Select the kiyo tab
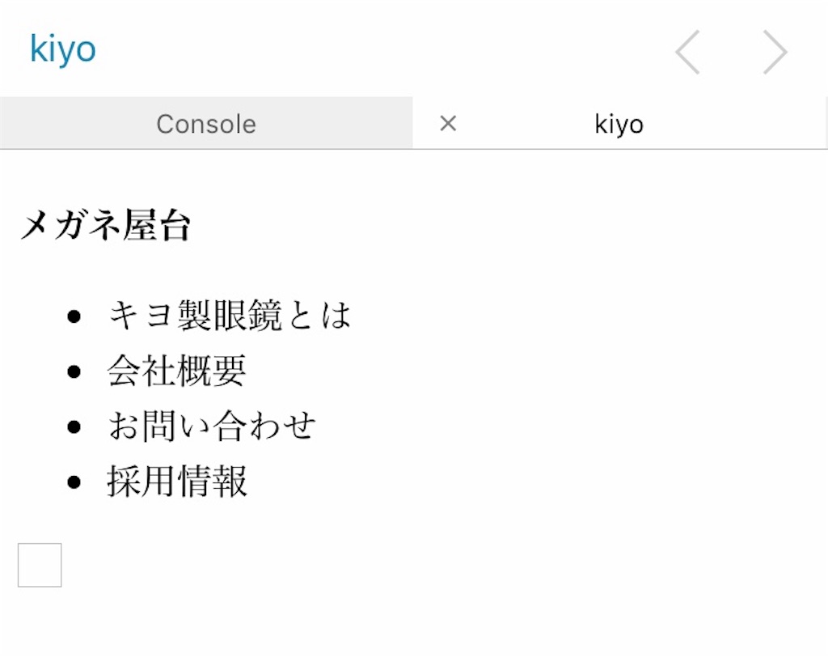The height and width of the screenshot is (658, 828). pos(619,123)
